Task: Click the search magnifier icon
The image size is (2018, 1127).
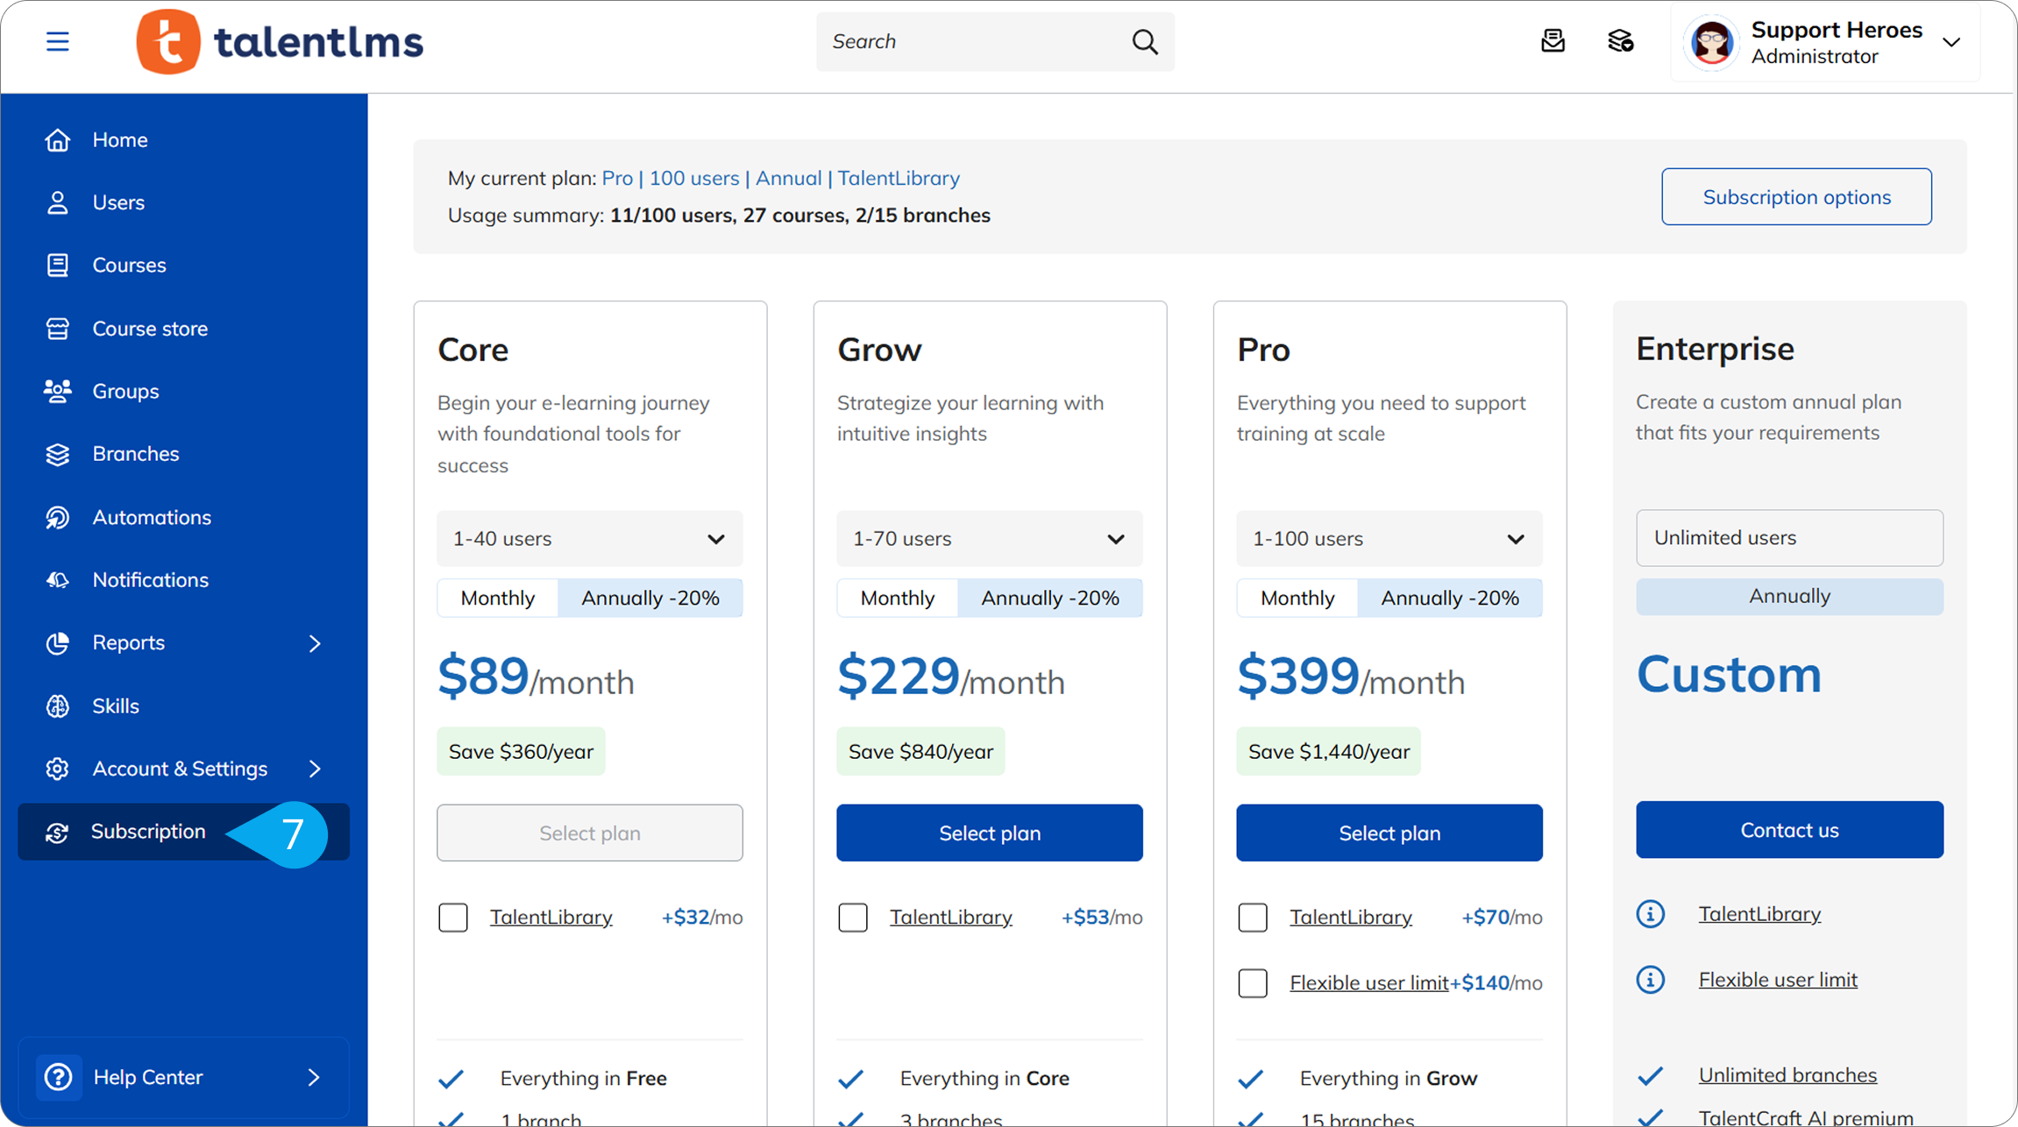Action: 1144,41
